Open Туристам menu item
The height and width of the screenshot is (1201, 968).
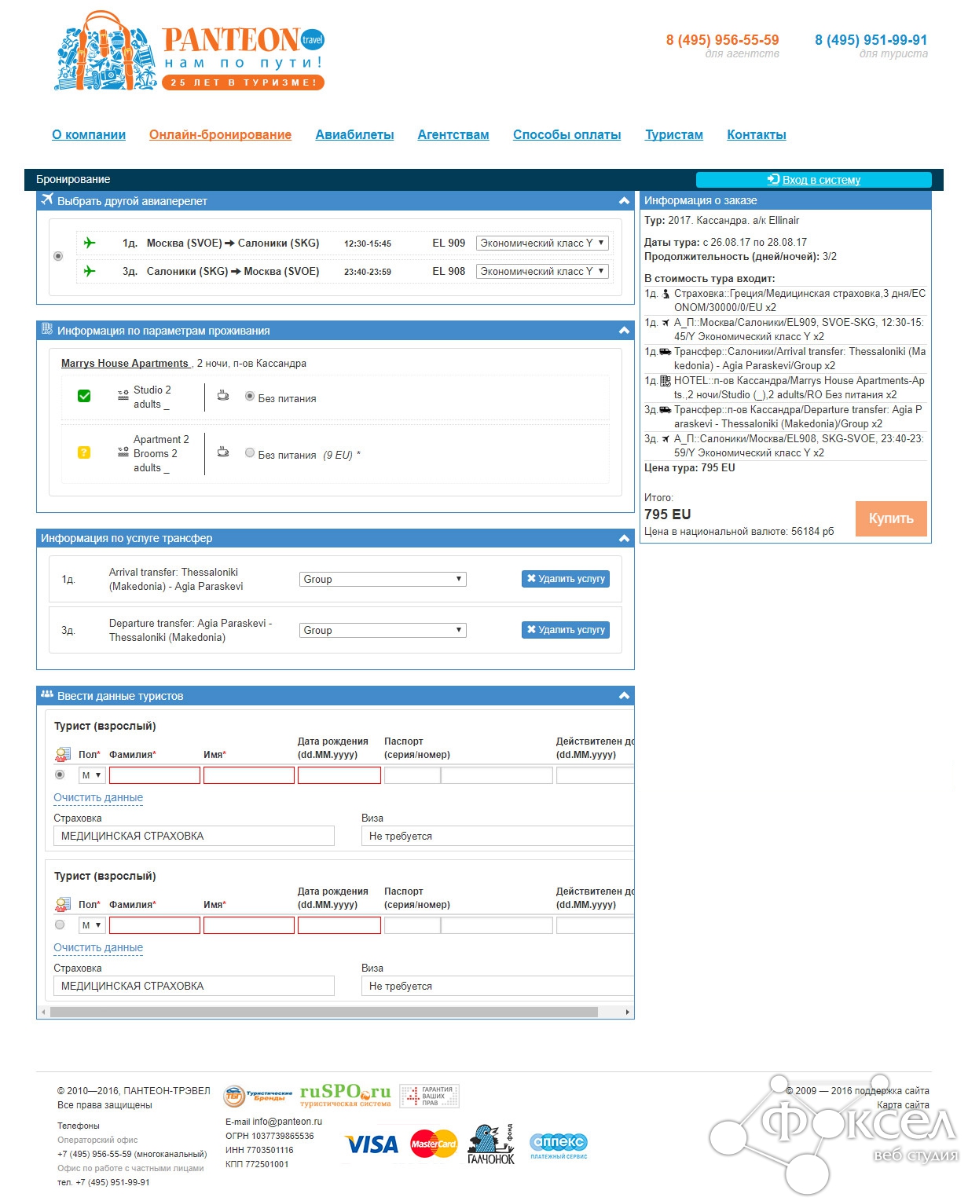point(674,134)
